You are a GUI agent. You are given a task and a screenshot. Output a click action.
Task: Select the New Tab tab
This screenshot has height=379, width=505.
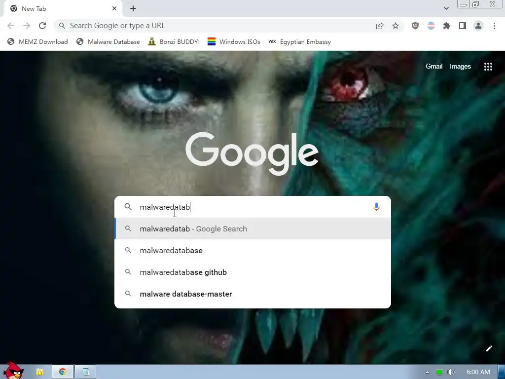[x=63, y=9]
